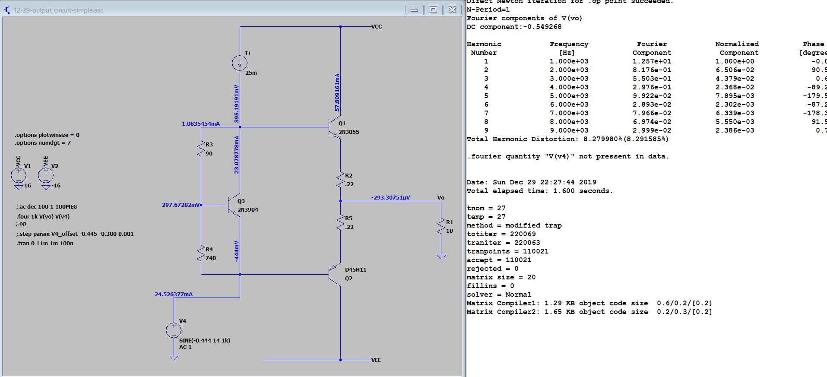Select the Q2 D45H11 transistor symbol
The width and height of the screenshot is (827, 377).
(x=335, y=274)
